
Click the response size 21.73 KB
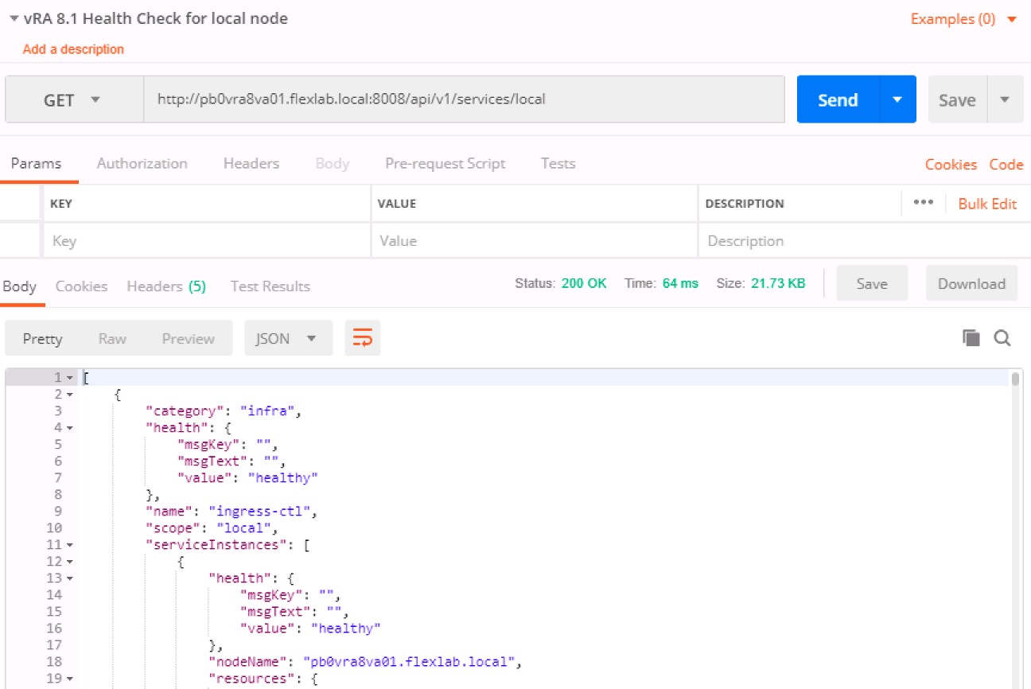(778, 283)
